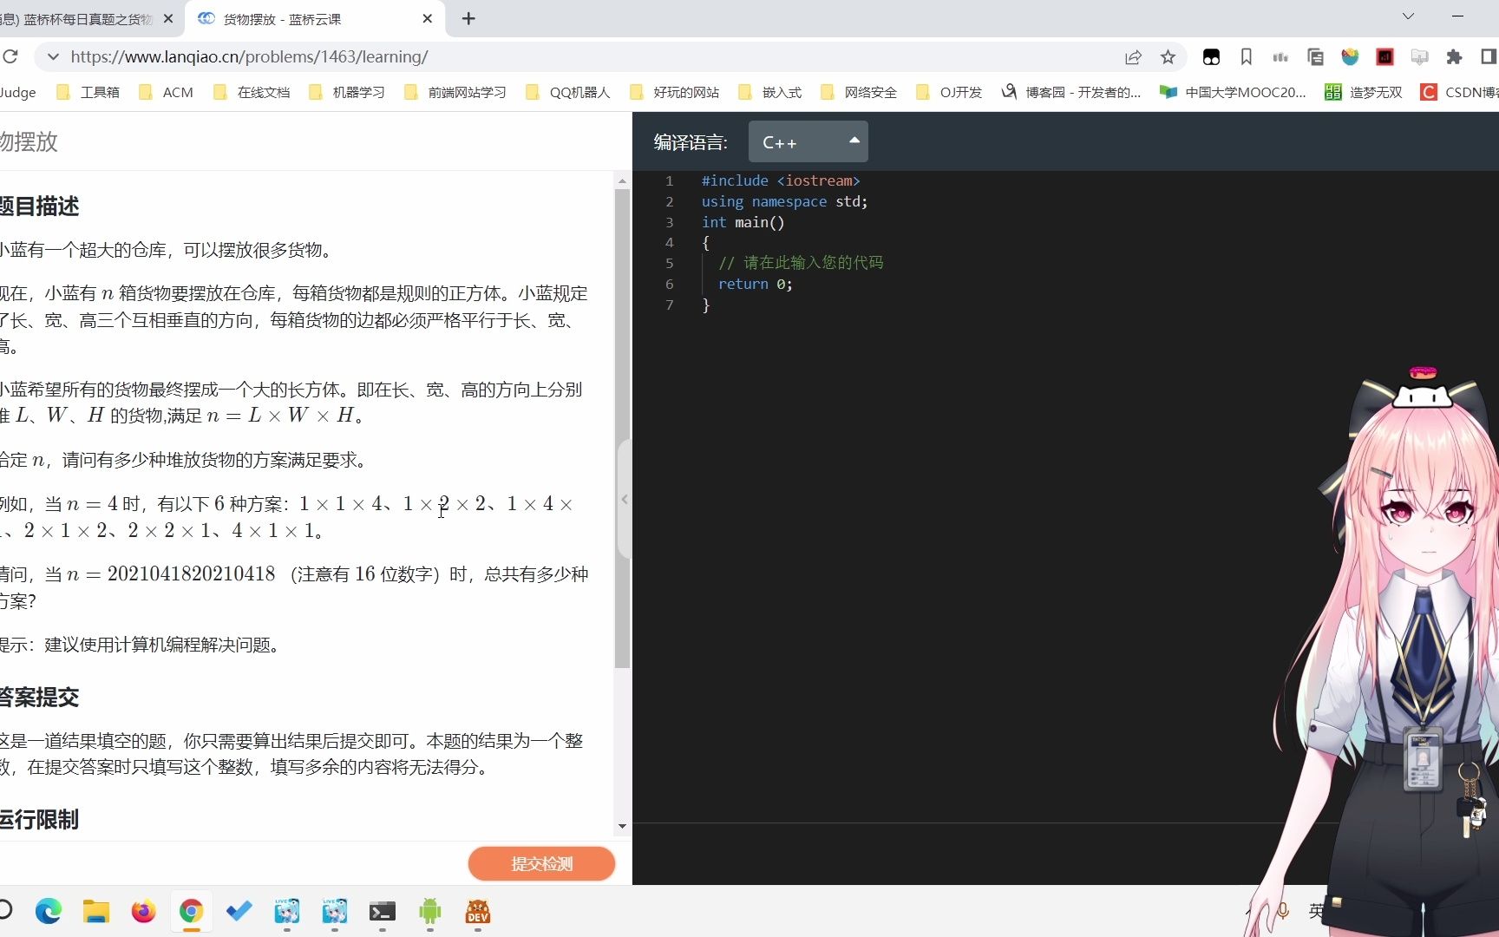Screen dimensions: 1499x937
Task: Open the 嵌入式 bookmark folder
Action: click(x=769, y=92)
